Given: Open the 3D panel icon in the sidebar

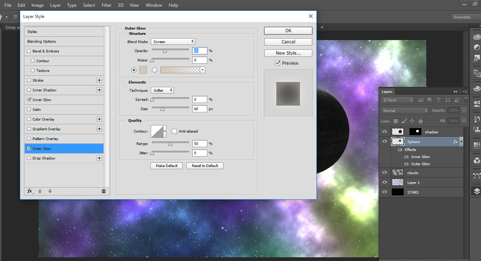Looking at the screenshot, I should (476, 102).
